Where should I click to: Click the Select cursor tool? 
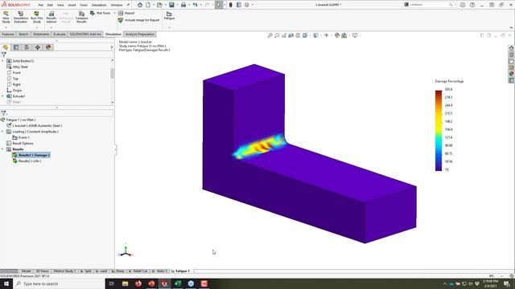pos(219,5)
